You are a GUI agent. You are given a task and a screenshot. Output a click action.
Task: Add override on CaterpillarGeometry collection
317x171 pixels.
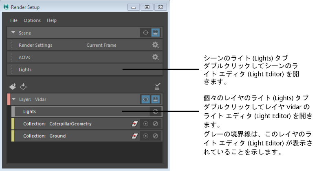[x=134, y=124]
